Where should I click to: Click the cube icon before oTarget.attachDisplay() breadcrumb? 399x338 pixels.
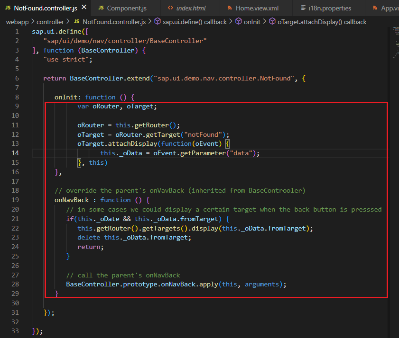point(272,21)
